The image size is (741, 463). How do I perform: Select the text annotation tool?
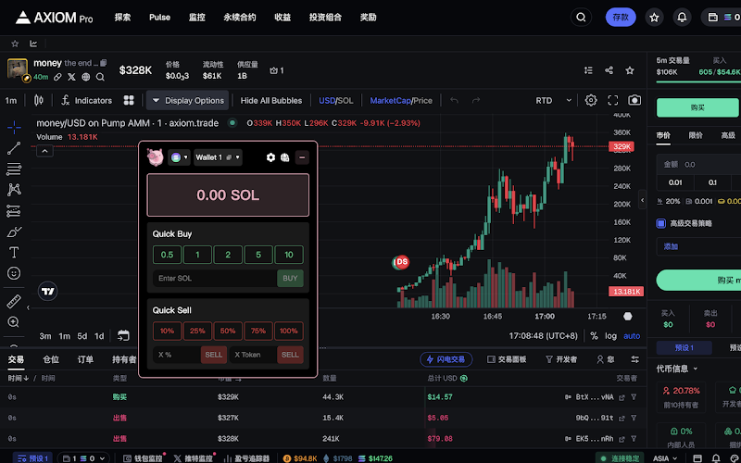pos(14,253)
